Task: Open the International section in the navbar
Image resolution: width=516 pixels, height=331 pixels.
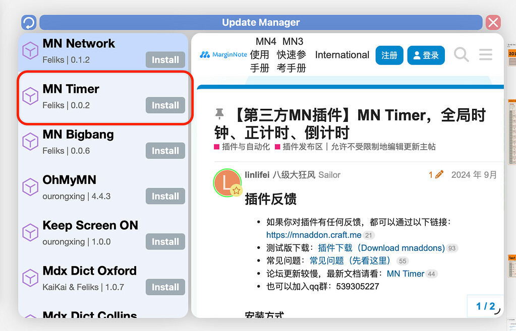Action: pyautogui.click(x=341, y=55)
